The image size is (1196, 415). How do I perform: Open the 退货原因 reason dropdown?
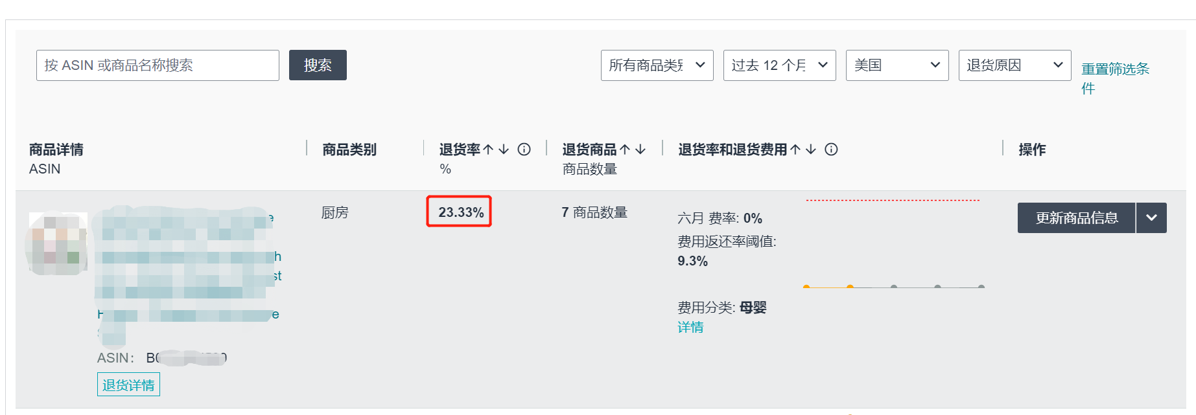click(1014, 65)
